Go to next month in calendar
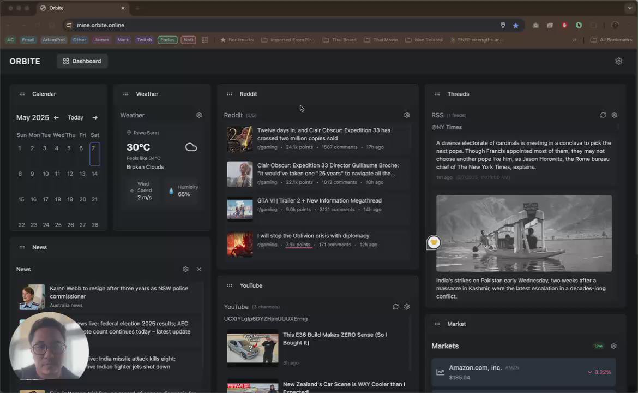The height and width of the screenshot is (393, 638). tap(95, 117)
